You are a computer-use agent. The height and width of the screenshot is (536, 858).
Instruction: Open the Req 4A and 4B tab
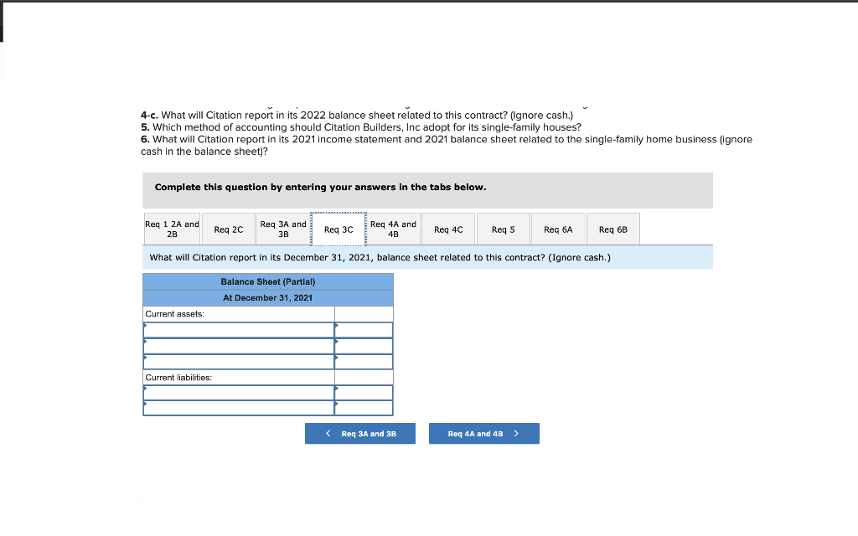393,229
